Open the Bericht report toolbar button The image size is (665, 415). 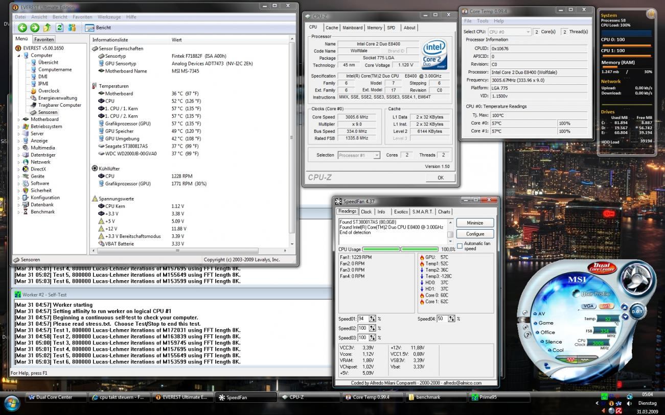coord(98,28)
